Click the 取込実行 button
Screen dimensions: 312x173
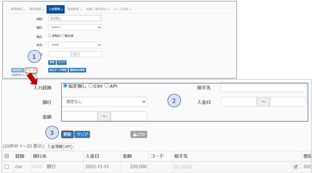point(18,70)
